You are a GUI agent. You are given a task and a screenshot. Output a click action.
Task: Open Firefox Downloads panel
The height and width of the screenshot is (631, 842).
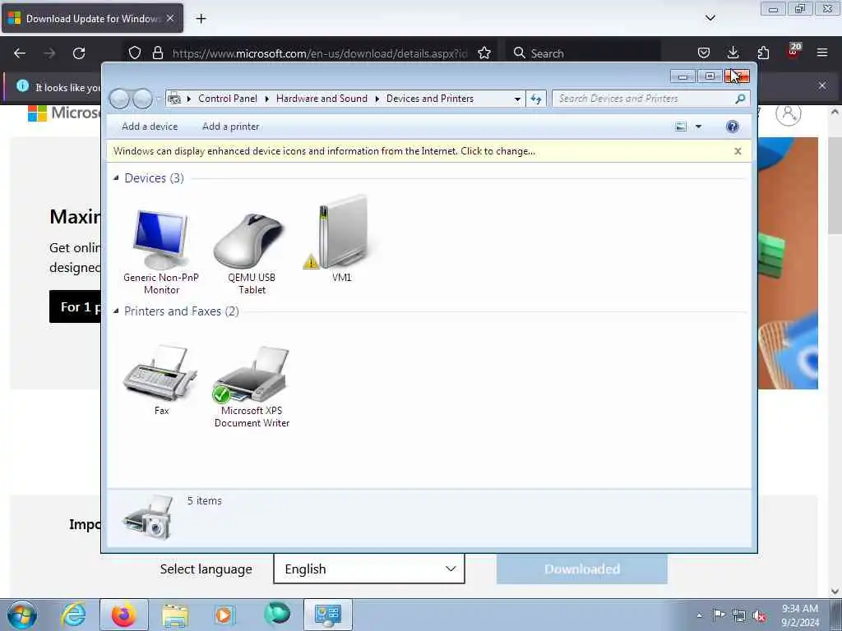pyautogui.click(x=733, y=53)
